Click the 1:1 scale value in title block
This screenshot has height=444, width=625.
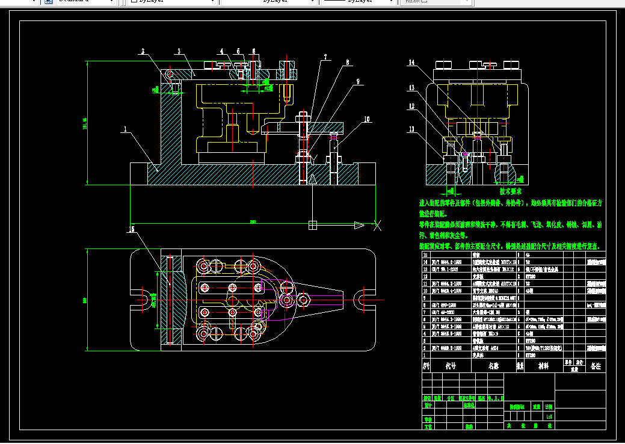click(x=548, y=416)
